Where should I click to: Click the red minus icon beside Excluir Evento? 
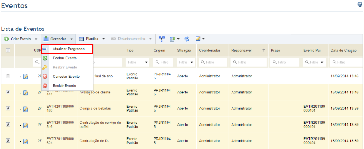45,86
